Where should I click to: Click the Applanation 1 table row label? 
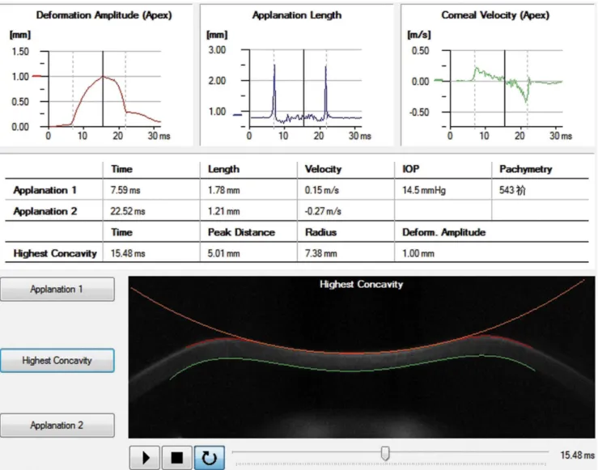(x=45, y=190)
